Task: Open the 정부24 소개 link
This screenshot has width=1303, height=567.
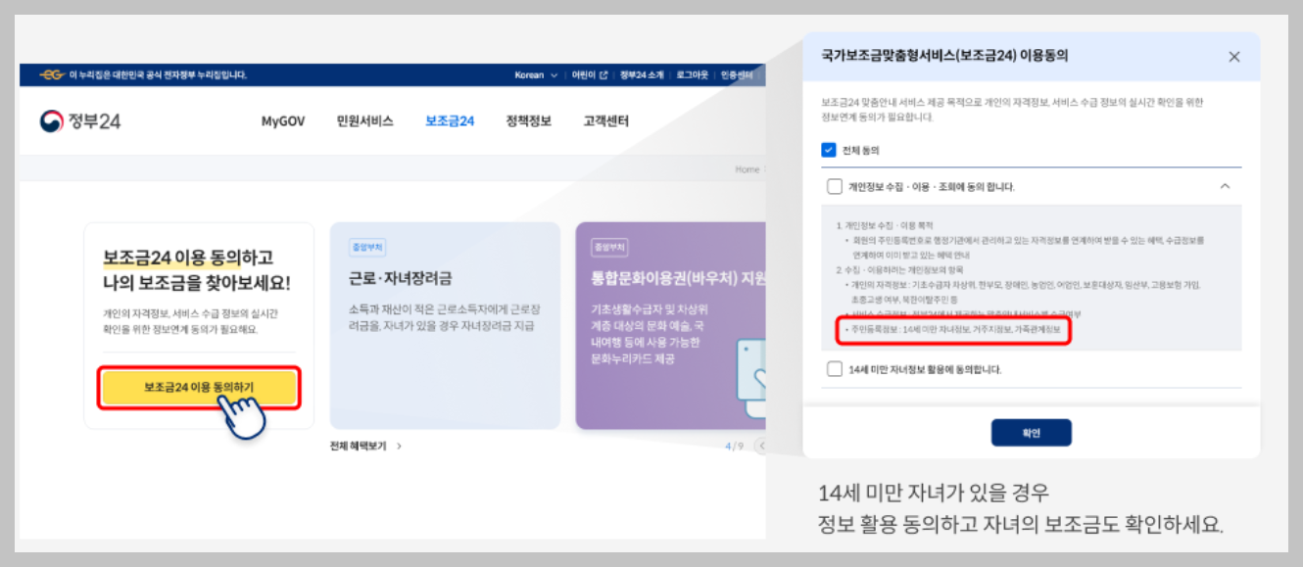Action: coord(642,74)
